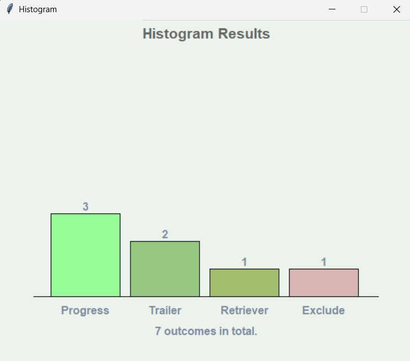Image resolution: width=410 pixels, height=361 pixels.
Task: Click the count 1 above Retriever bar
Action: [244, 262]
